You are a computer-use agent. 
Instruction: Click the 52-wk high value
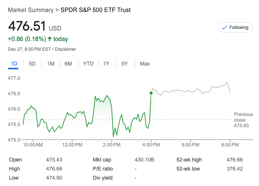[x=235, y=160]
